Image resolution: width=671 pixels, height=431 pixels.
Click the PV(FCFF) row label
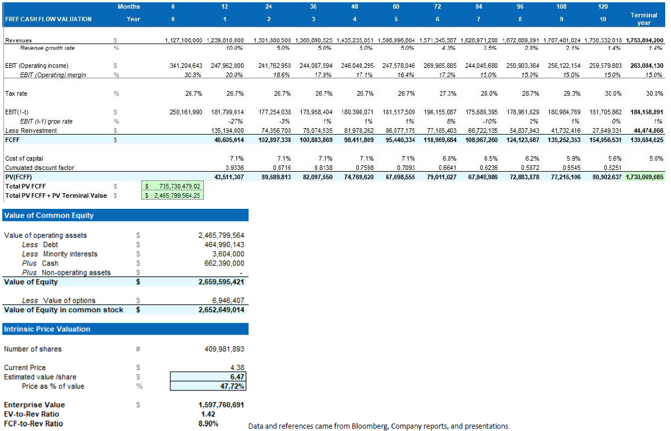[19, 177]
